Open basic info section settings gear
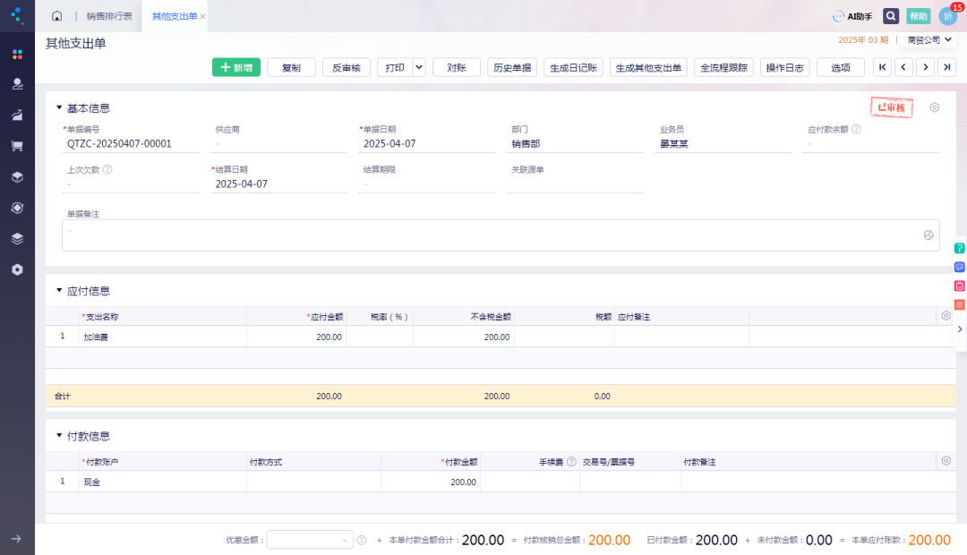Viewport: 967px width, 555px height. coord(934,107)
